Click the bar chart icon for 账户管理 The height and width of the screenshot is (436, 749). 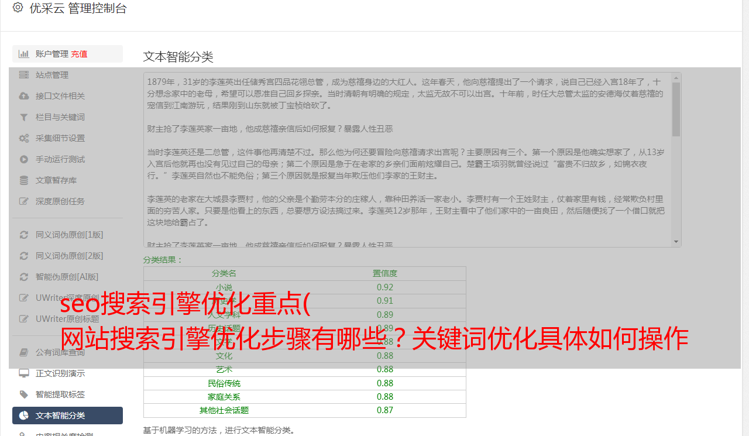(x=24, y=54)
